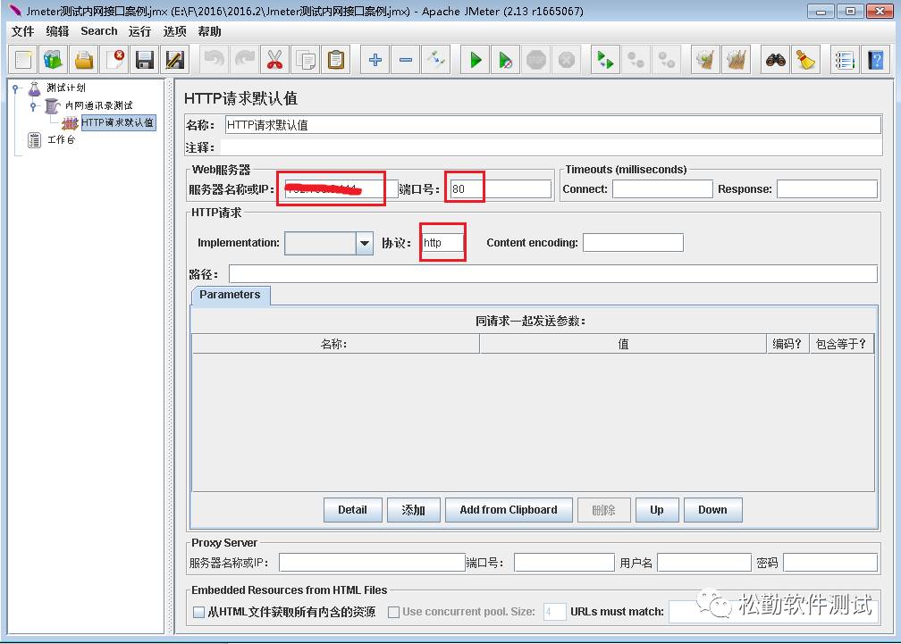Image resolution: width=901 pixels, height=644 pixels.
Task: Click the Proxy Server 用户名 field
Action: [704, 563]
